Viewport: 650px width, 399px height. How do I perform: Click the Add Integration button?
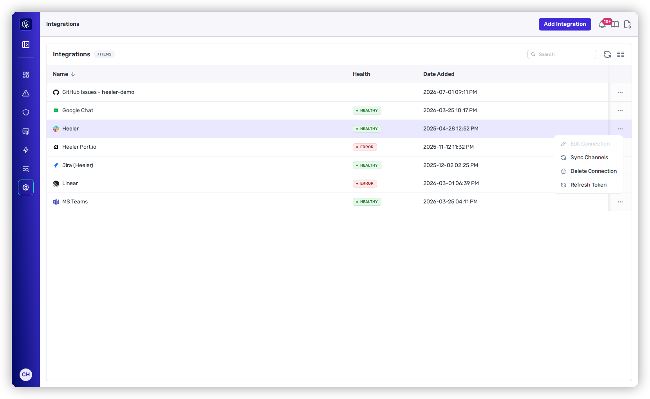(x=565, y=24)
